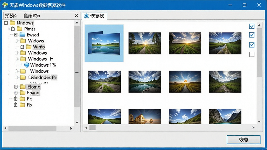Uncheck the second checked checkbox

[252, 35]
